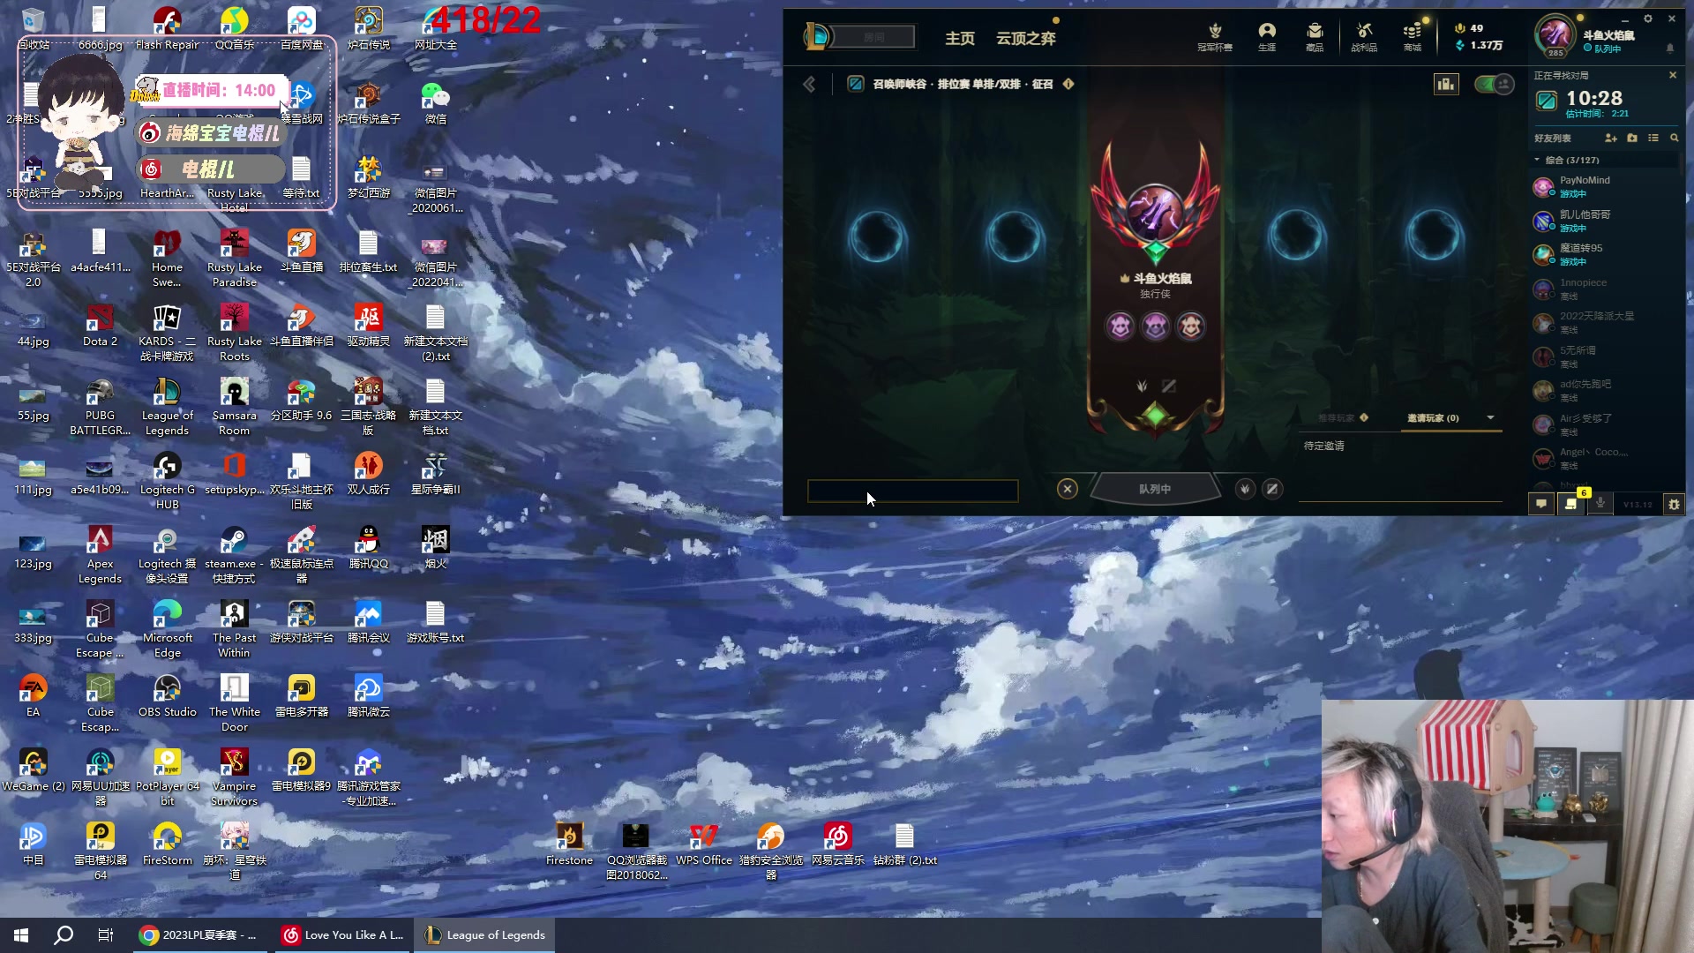Cancel matchmaking with the queue timer X
Viewport: 1694px width, 953px height.
(x=1673, y=76)
